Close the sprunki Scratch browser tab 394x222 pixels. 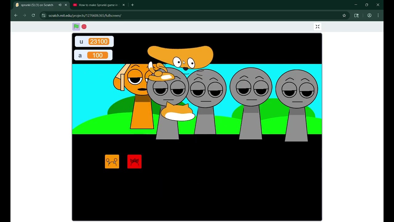[x=66, y=5]
